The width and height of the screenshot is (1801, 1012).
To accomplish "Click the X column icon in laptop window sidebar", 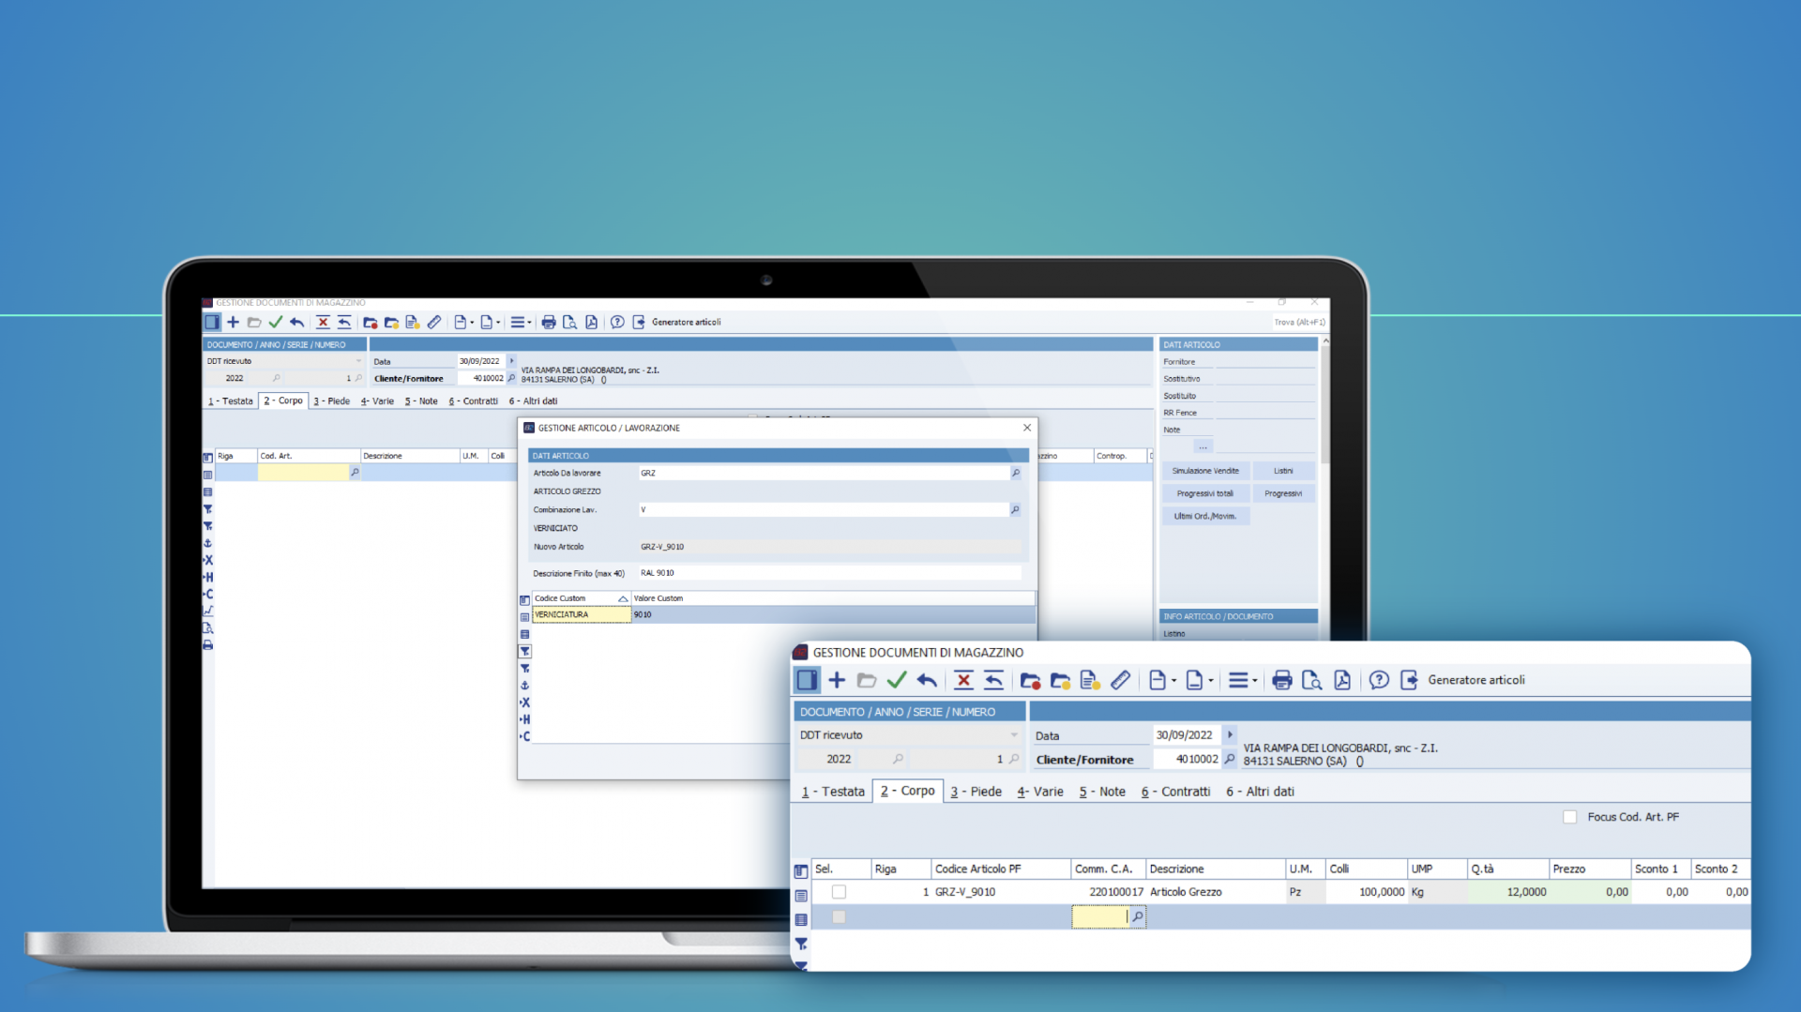I will (x=208, y=560).
